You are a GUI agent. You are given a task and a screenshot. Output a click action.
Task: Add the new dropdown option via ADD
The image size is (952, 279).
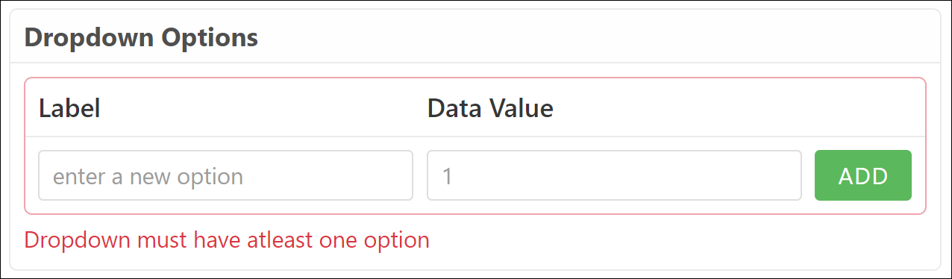[x=863, y=175]
